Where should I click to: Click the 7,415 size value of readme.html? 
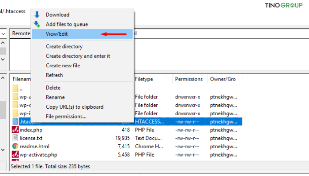(x=124, y=147)
